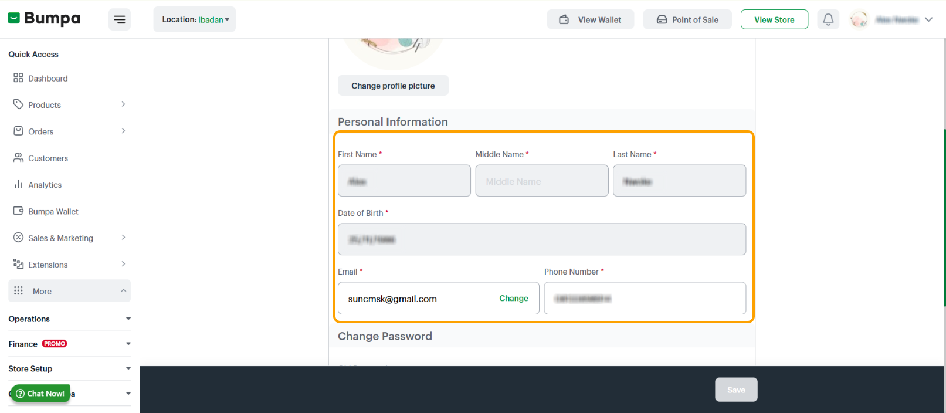Click Change profile picture button

pos(393,86)
